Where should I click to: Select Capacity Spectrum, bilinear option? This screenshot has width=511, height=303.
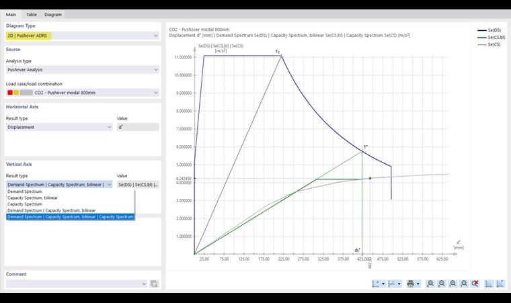tap(70, 198)
